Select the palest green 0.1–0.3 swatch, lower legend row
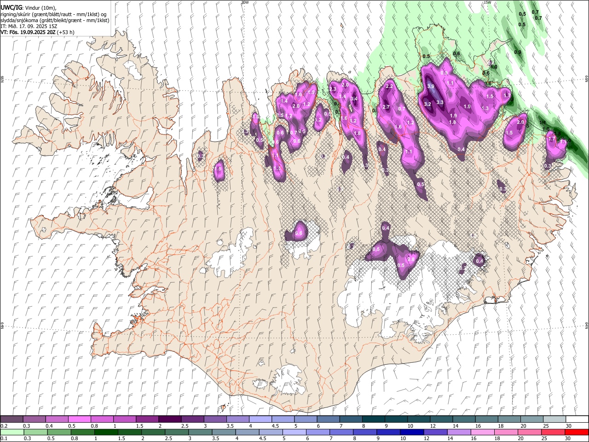 coord(12,432)
